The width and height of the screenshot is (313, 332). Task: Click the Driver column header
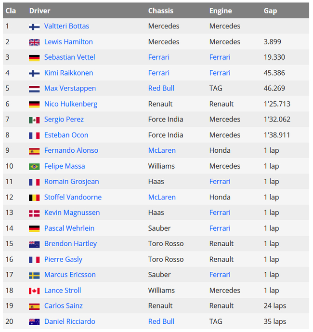pos(39,11)
